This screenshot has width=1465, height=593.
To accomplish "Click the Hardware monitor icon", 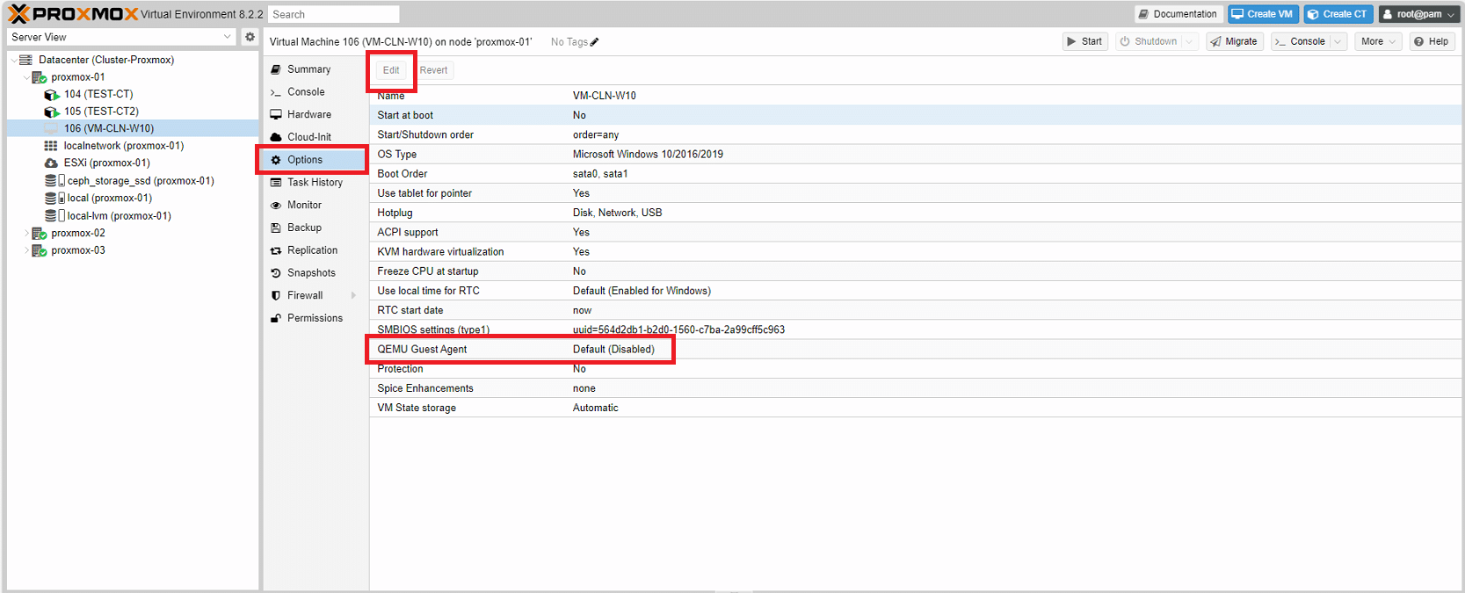I will (276, 114).
